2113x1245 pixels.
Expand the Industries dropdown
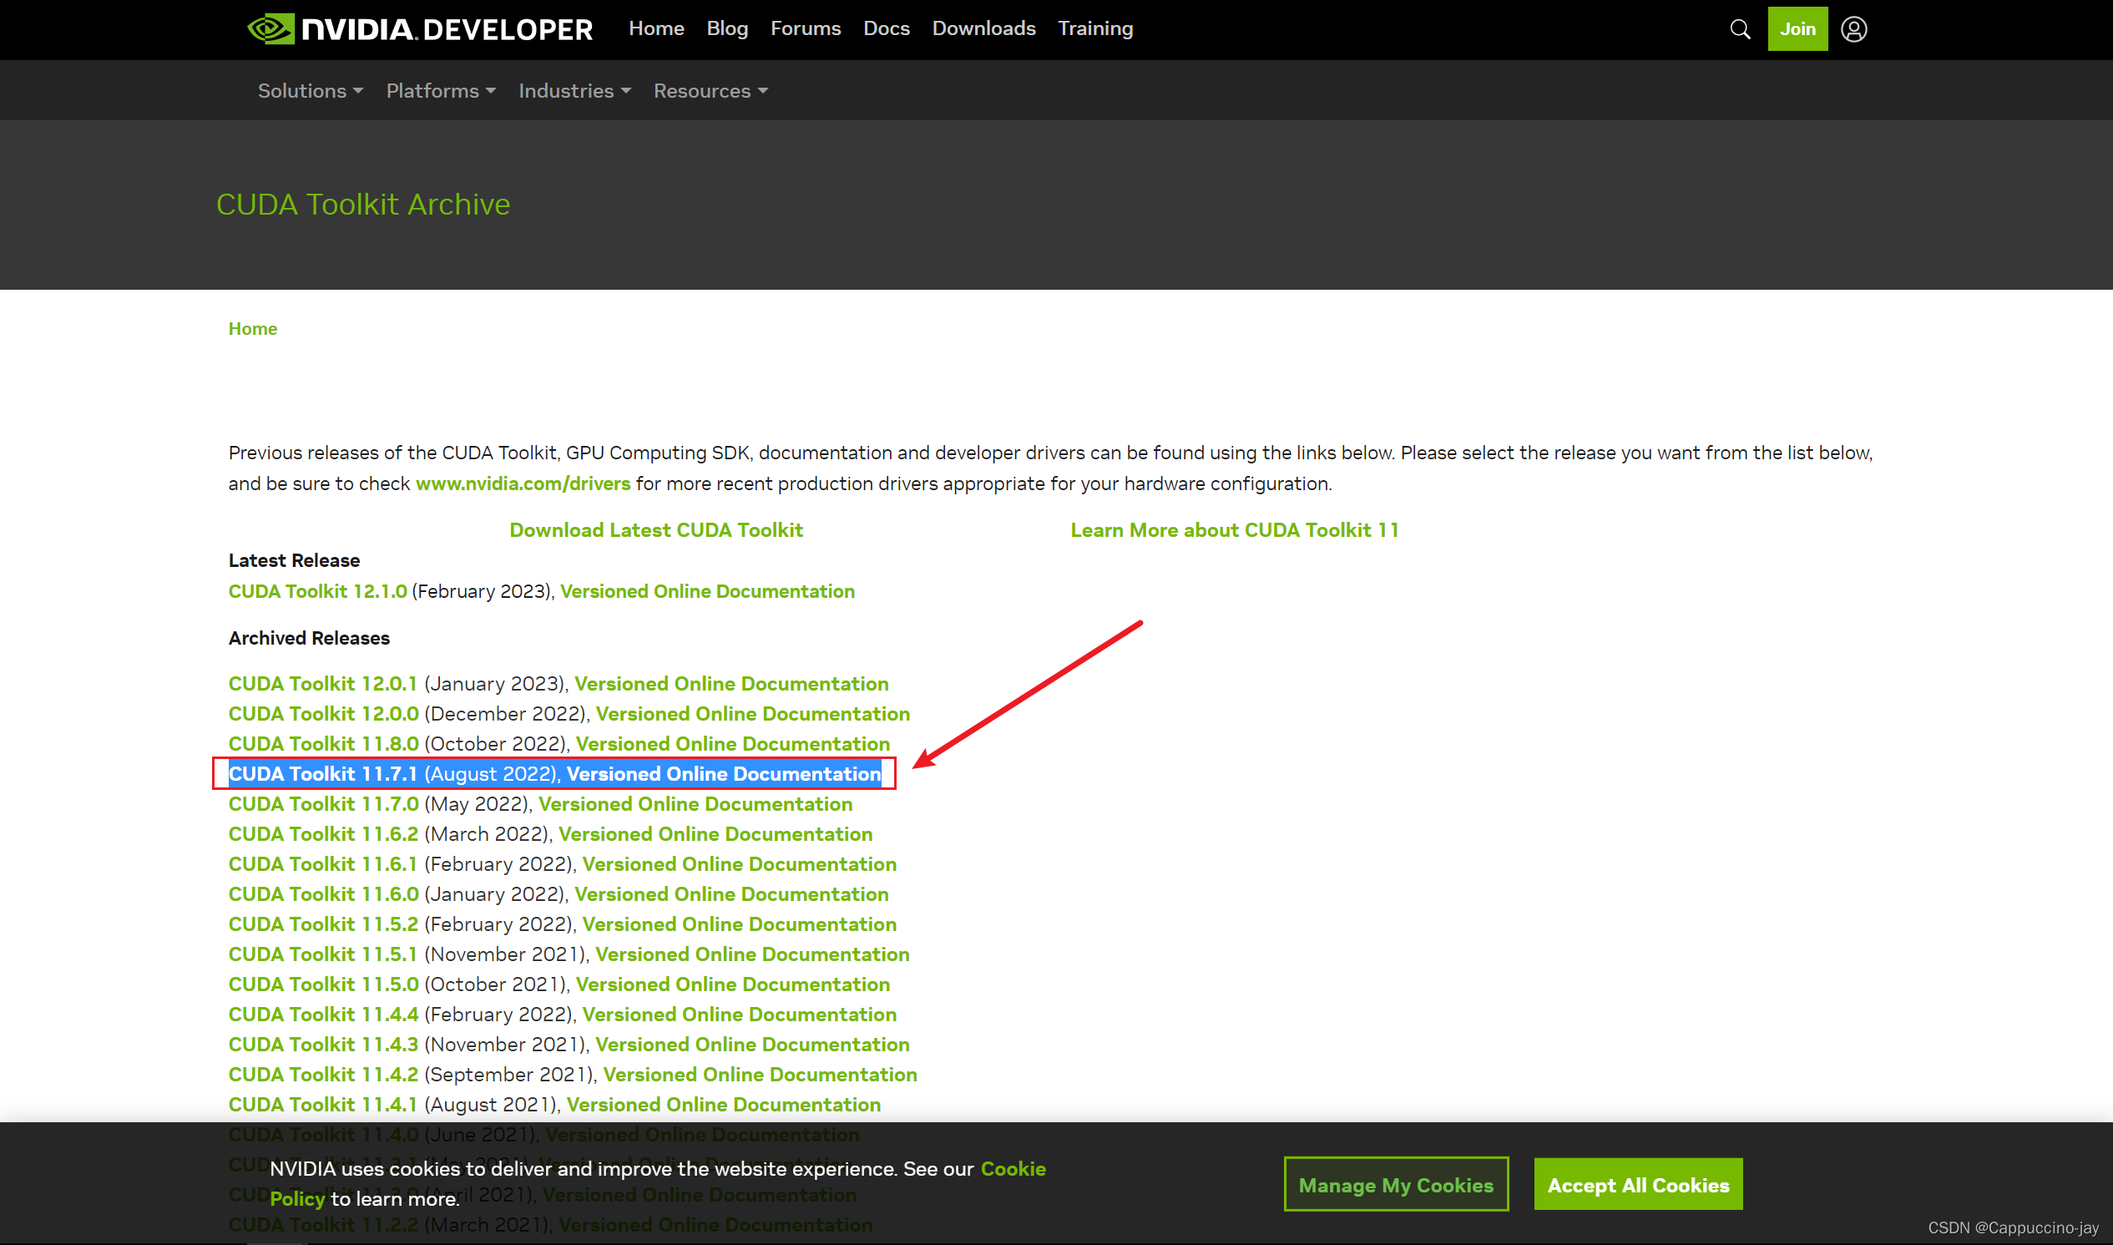tap(574, 91)
